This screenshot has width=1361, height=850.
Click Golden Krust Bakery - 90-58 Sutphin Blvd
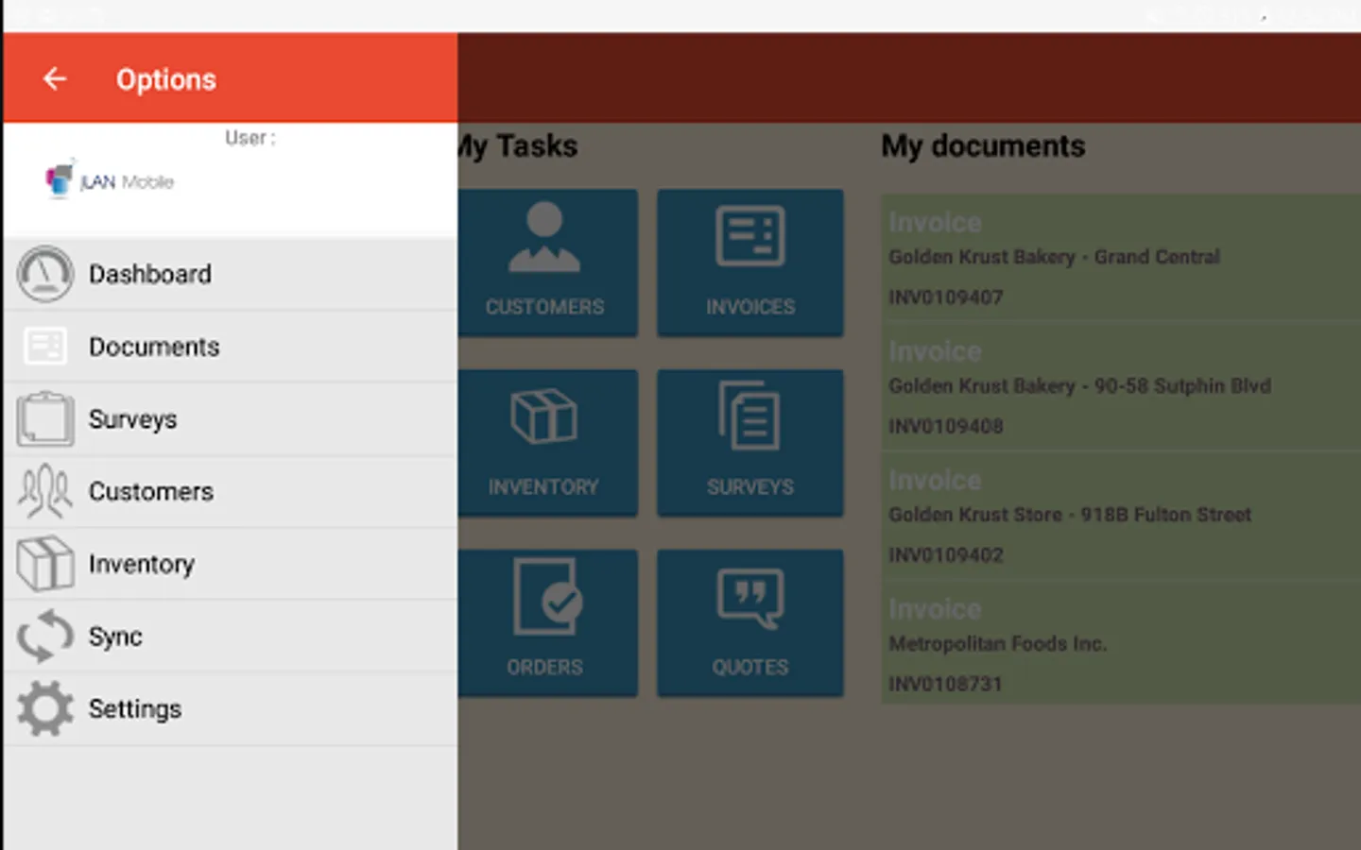click(1079, 386)
